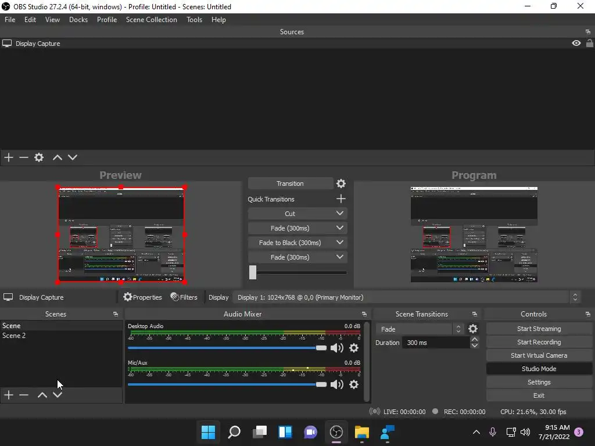
Task: Pop out the Sources dock
Action: click(588, 32)
